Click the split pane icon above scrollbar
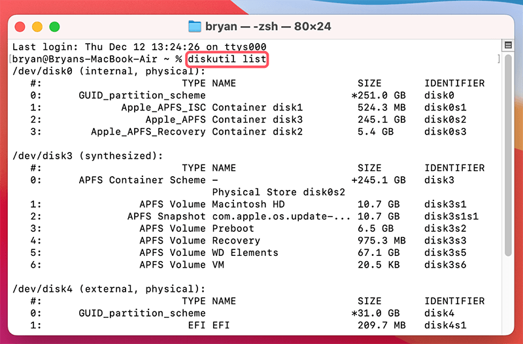Screen dimensions: 523x344 click(x=507, y=45)
